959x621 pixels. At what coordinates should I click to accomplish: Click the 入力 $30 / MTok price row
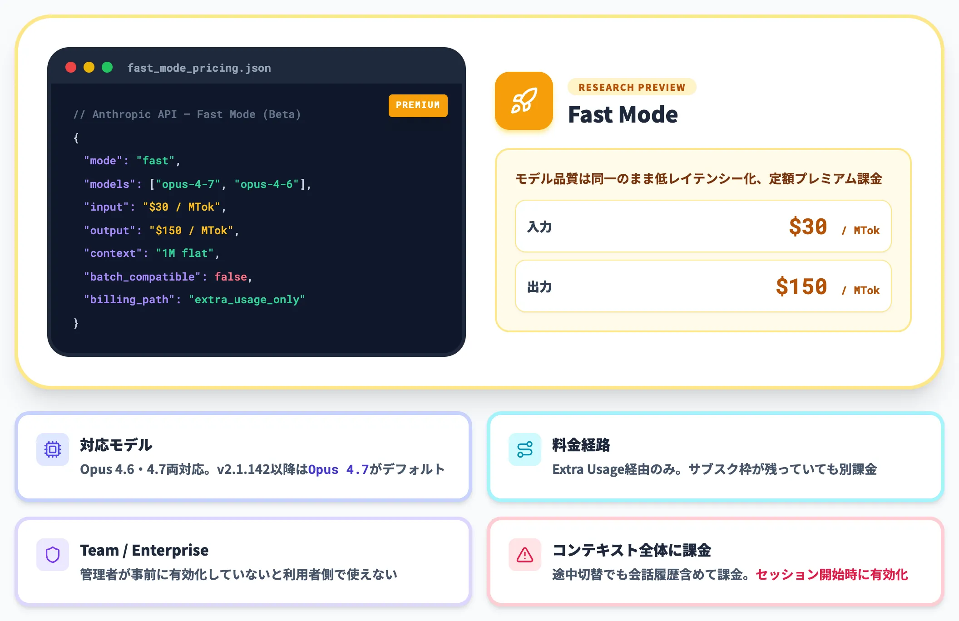(703, 226)
